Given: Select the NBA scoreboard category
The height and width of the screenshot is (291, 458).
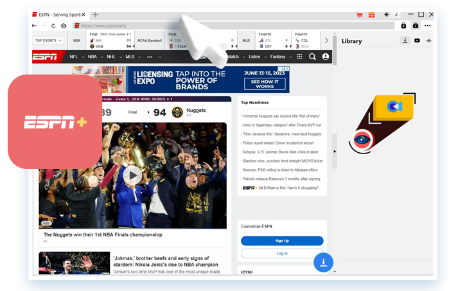Looking at the screenshot, I should pos(77,40).
